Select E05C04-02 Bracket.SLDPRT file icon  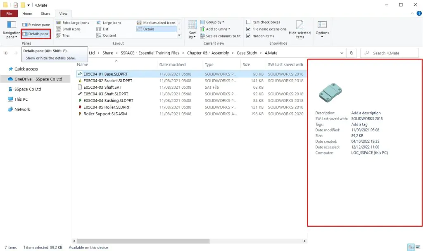pos(80,81)
